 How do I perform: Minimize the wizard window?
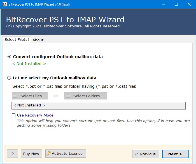164,4
